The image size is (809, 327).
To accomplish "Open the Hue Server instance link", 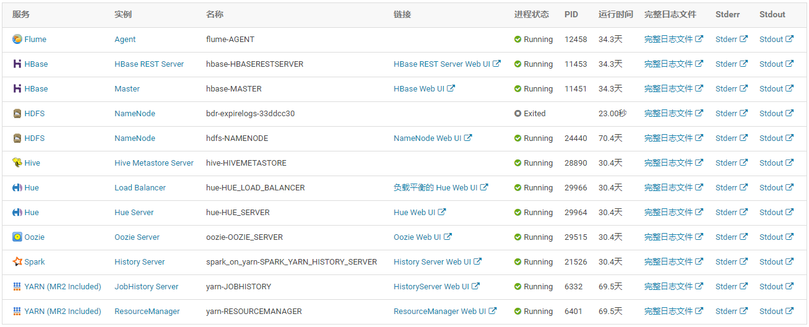I will point(134,212).
